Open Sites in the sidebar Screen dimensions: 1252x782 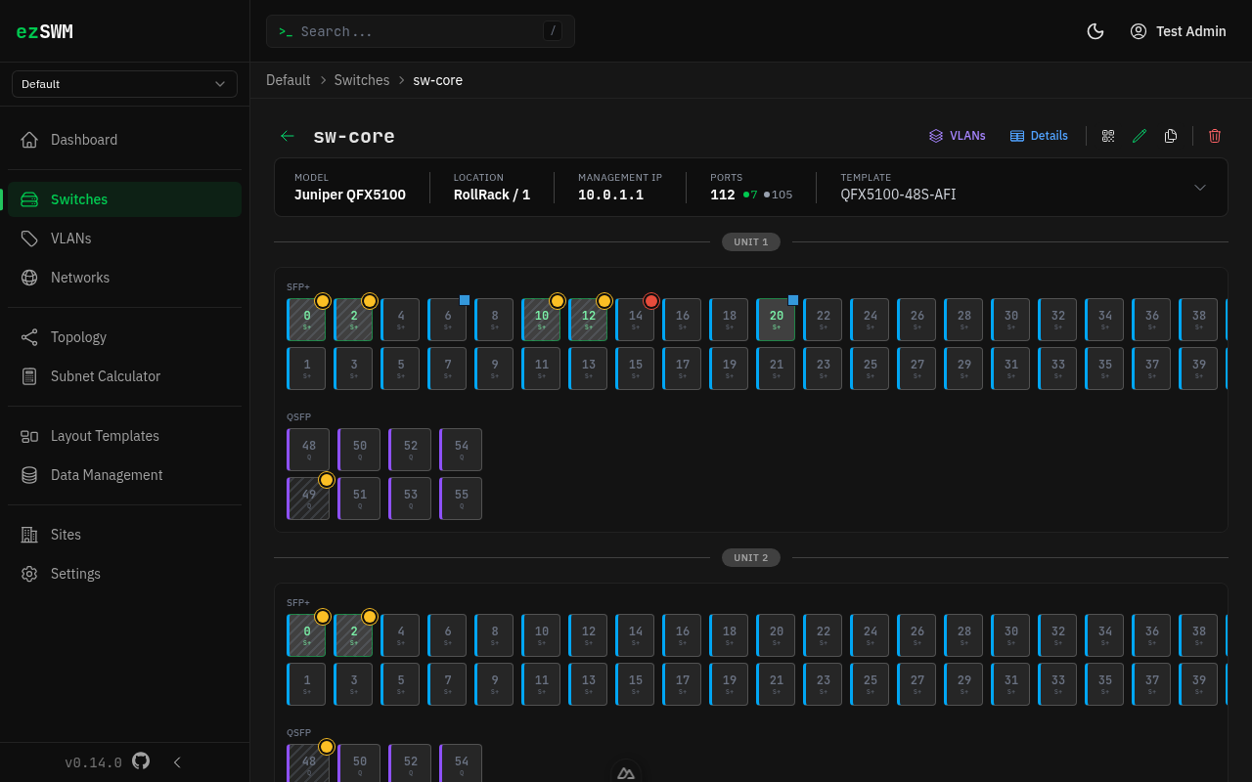point(124,535)
